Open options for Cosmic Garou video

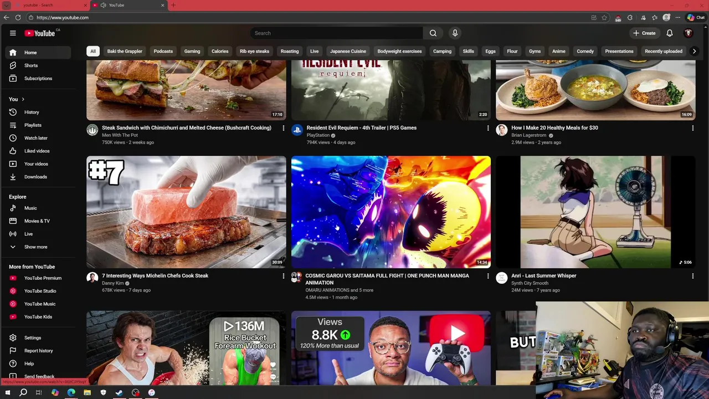pyautogui.click(x=488, y=276)
